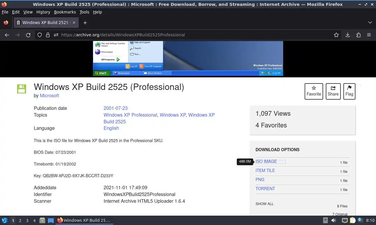Open Firefox View pinned tab icon
The width and height of the screenshot is (376, 225).
click(x=6, y=23)
